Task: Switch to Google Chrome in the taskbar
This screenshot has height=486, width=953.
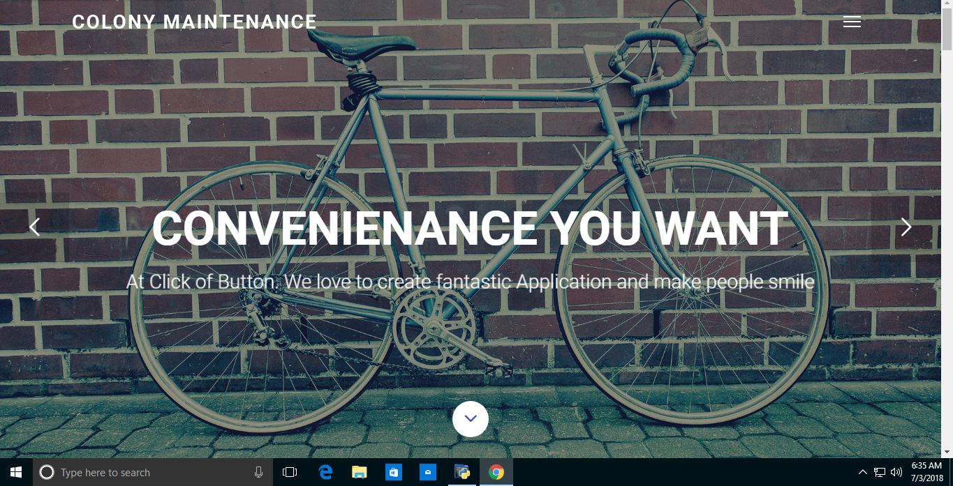Action: 496,472
